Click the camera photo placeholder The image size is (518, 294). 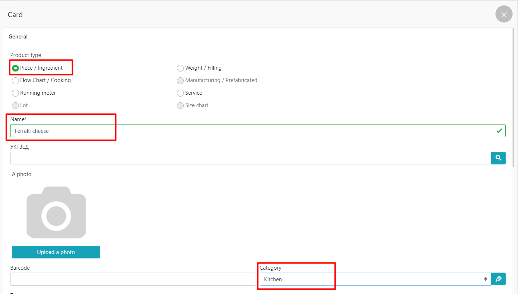point(56,212)
